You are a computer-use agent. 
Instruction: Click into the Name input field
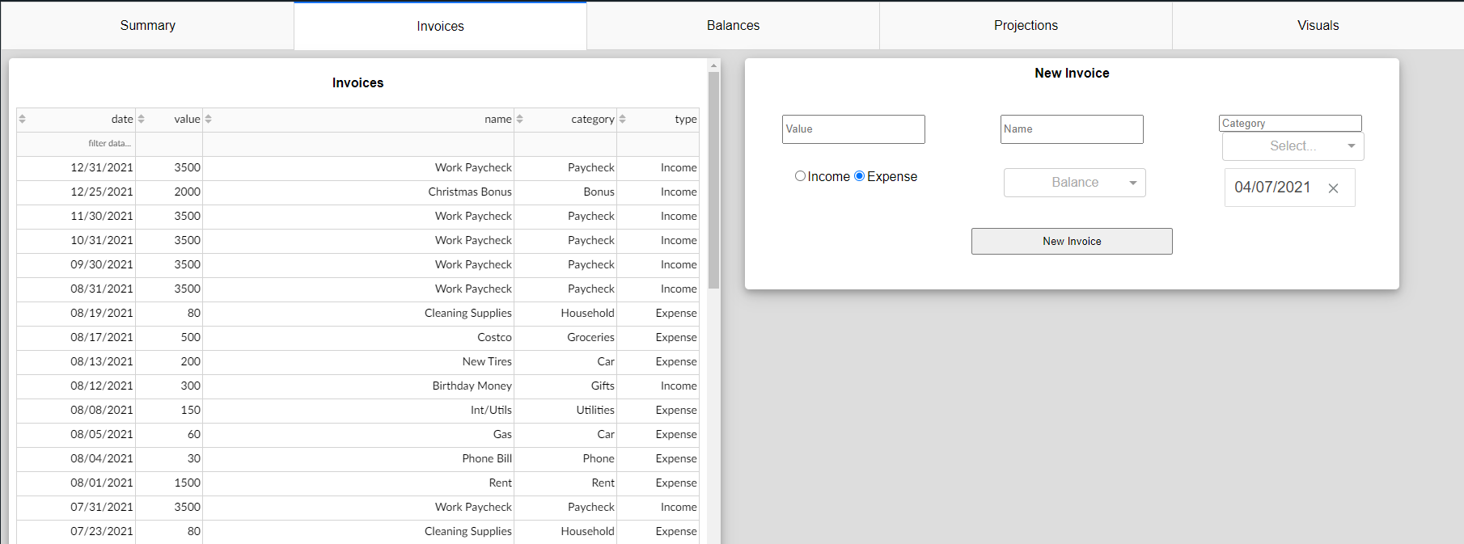[x=1071, y=129]
